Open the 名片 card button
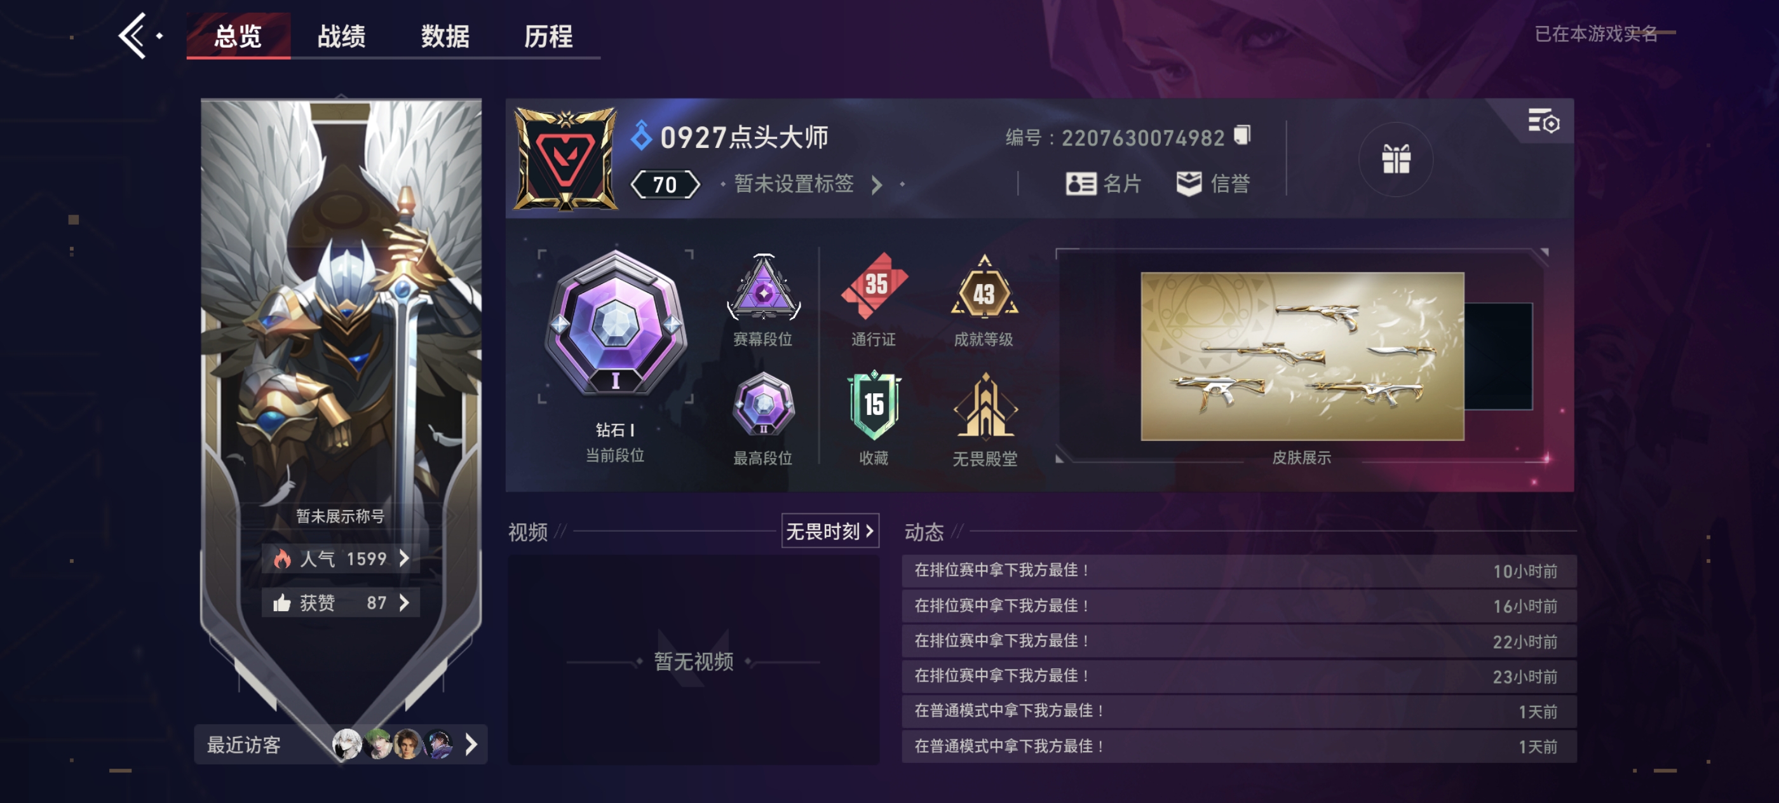This screenshot has width=1779, height=803. [1104, 184]
